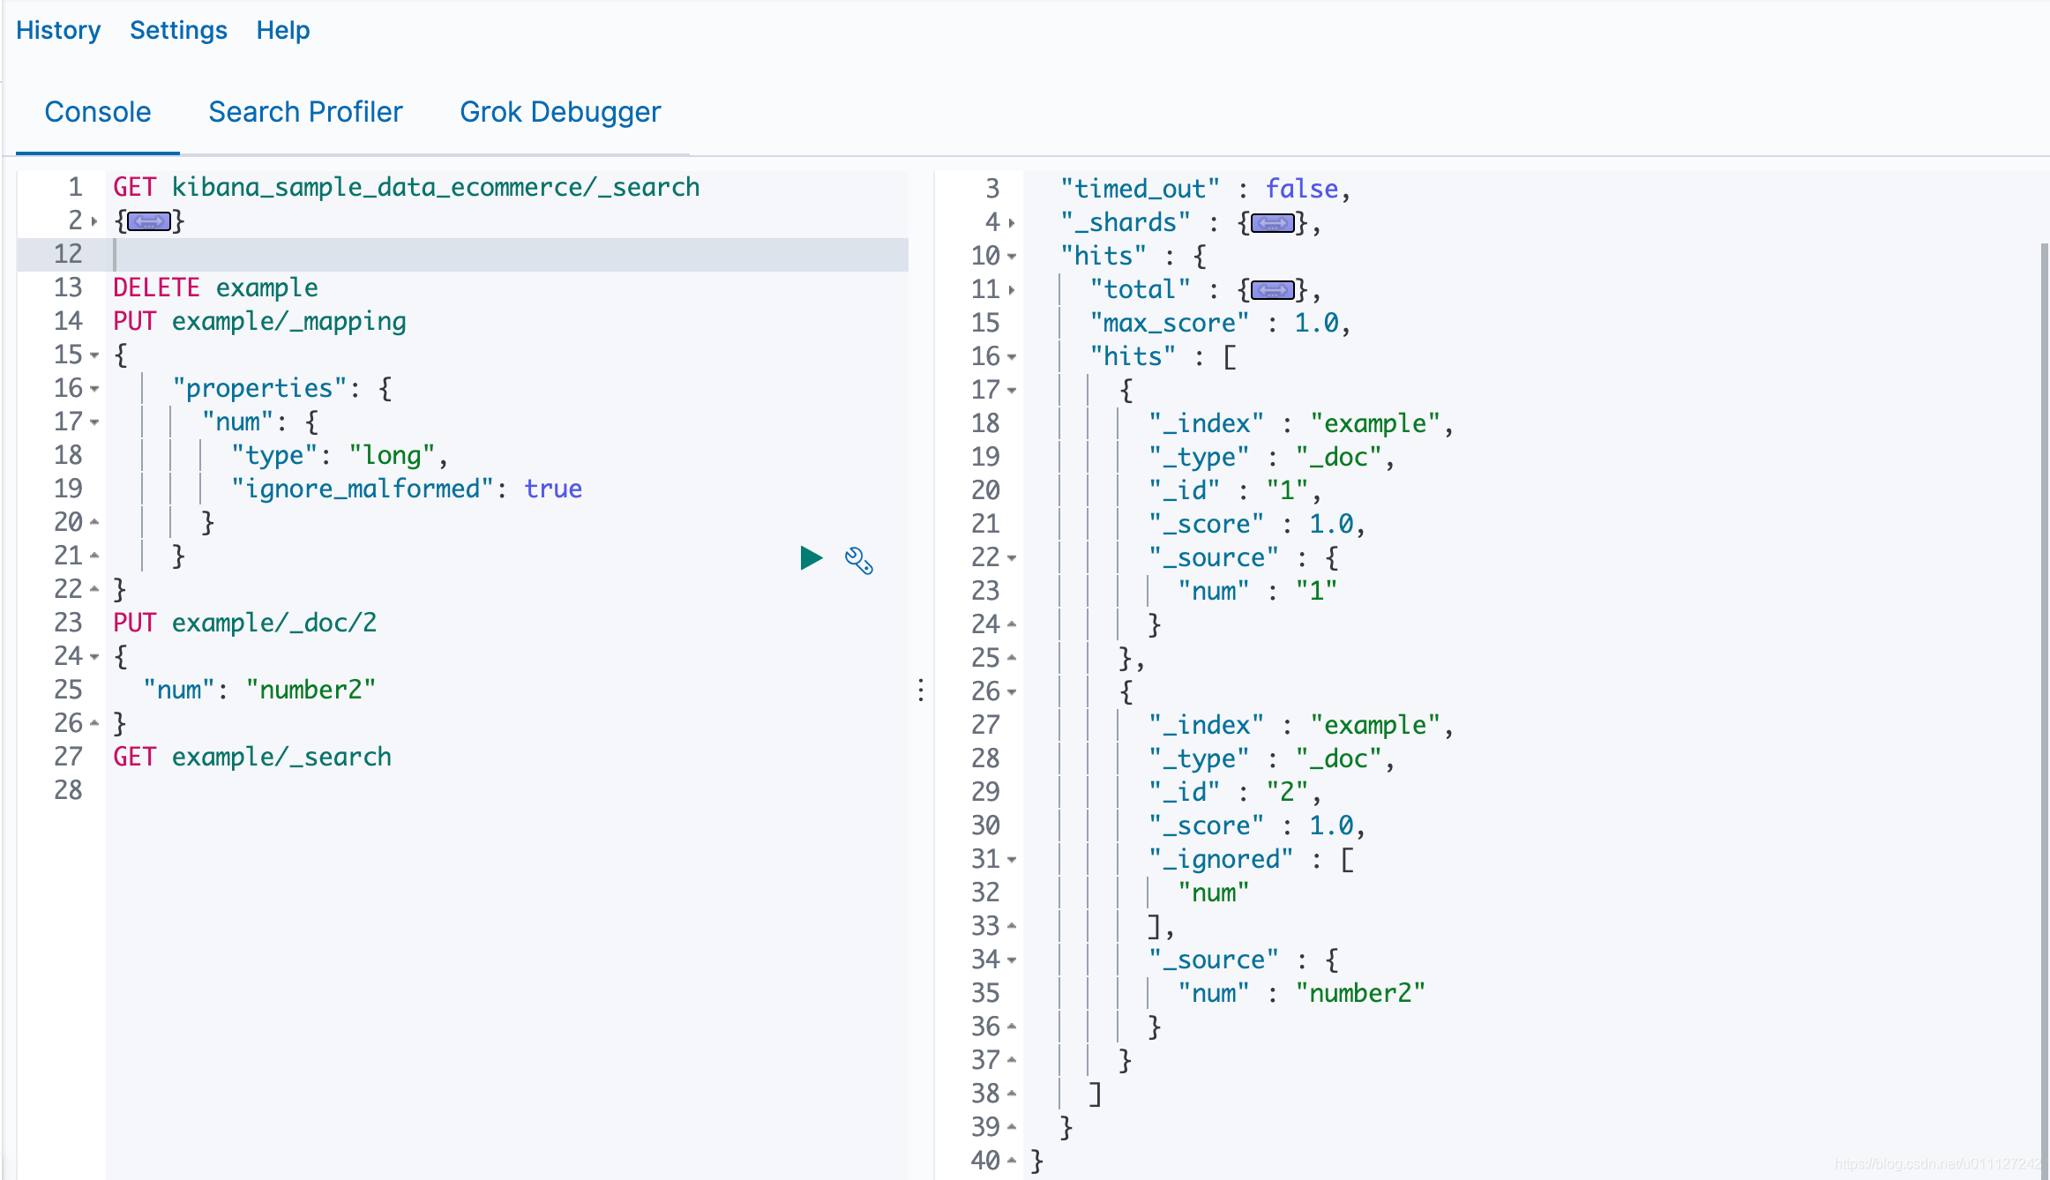Unfold editor line 2 with its arrow
The width and height of the screenshot is (2050, 1180).
(94, 221)
